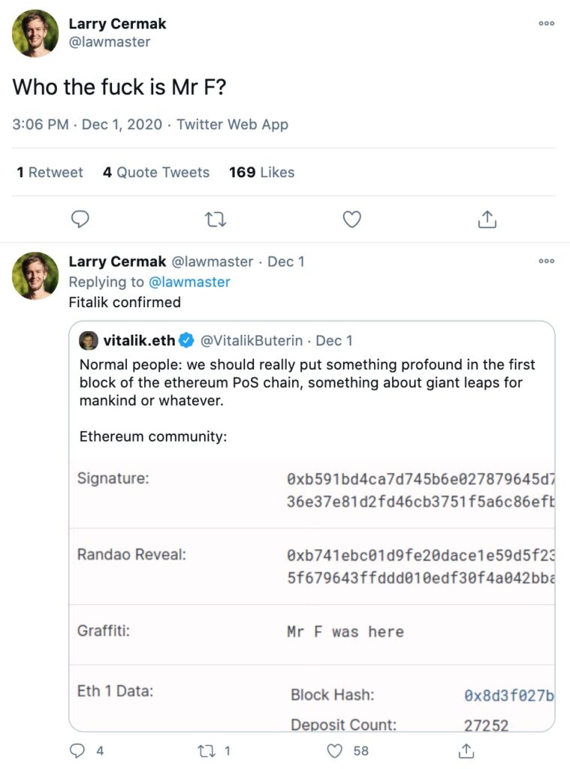
Task: Open more options on reply tweet
Action: (x=547, y=261)
